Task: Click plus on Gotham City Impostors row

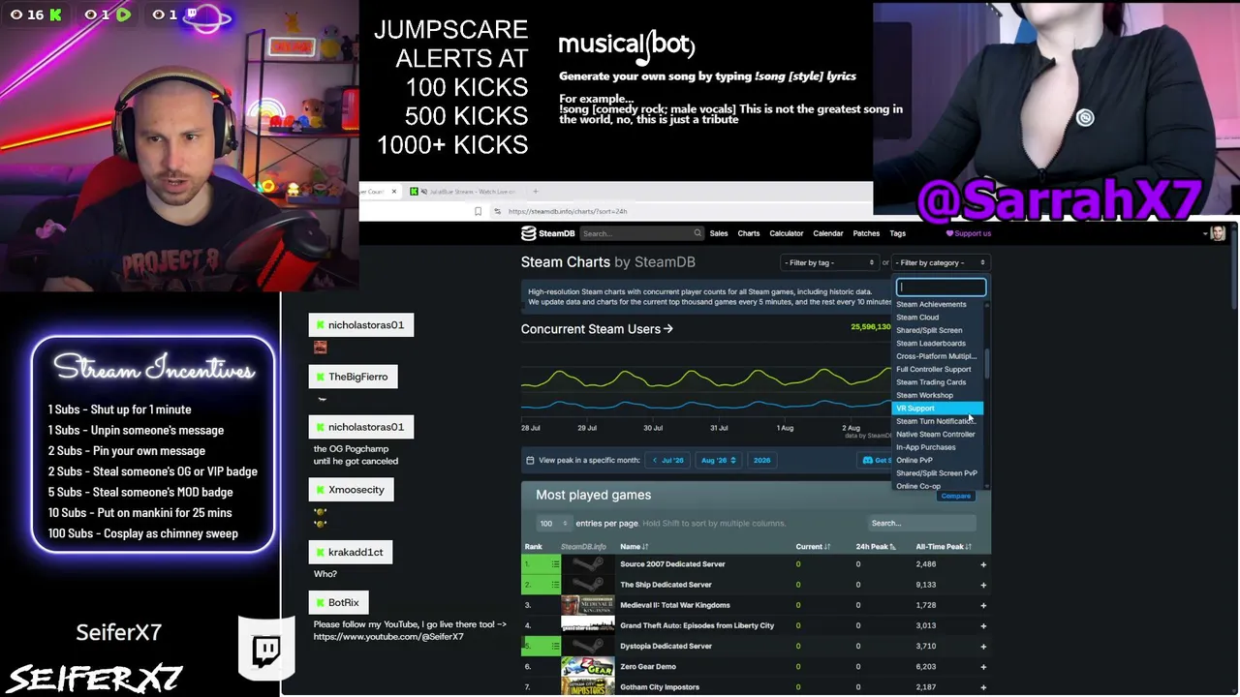Action: [983, 687]
